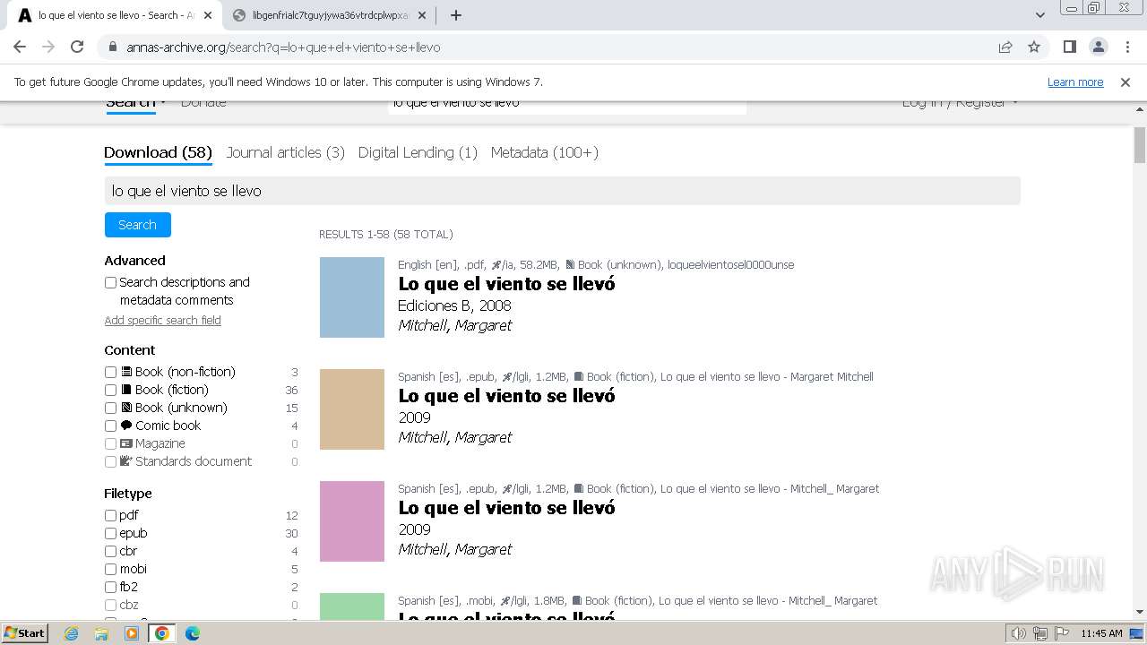This screenshot has height=645, width=1147.
Task: Check the Magazine filter
Action: click(110, 443)
